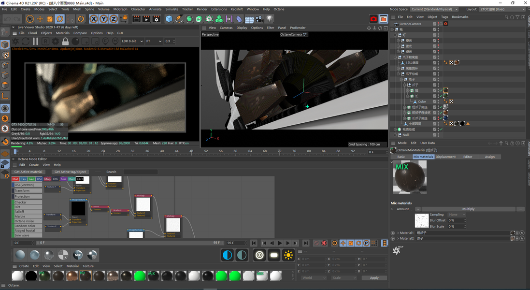This screenshot has height=290, width=530.
Task: Click the Cube primitive icon
Action: click(x=169, y=19)
